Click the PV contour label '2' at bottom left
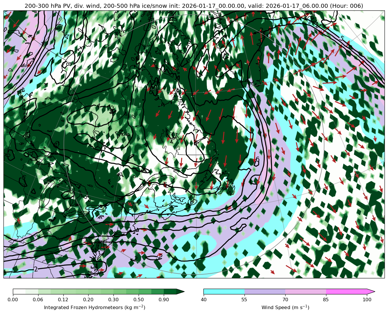This screenshot has width=388, height=314. click(36, 269)
